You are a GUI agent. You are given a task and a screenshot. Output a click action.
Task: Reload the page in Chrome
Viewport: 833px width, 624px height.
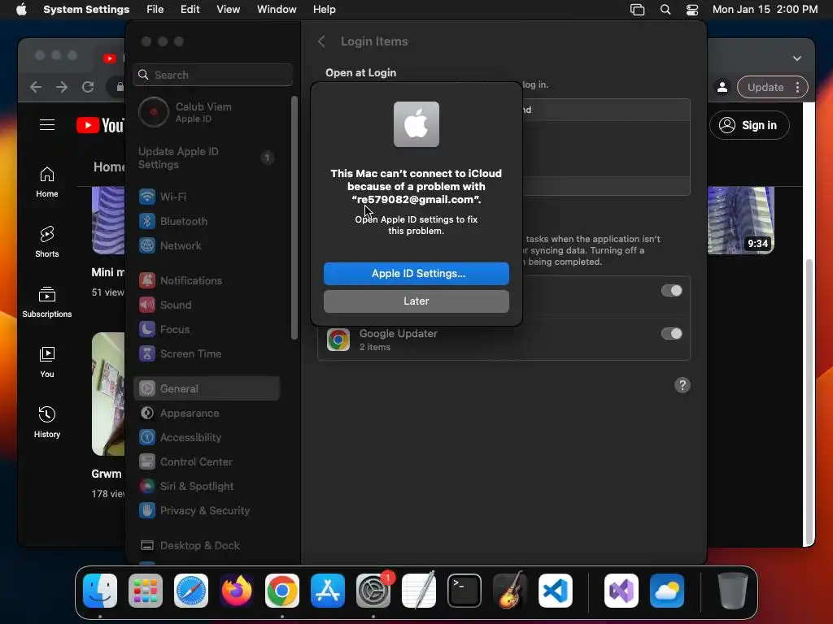88,87
